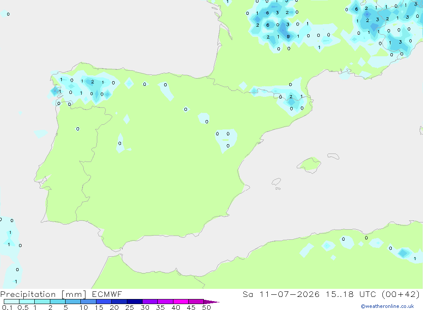
Task: Click the '(00+42)' forecast offset text
Action: coord(401,294)
